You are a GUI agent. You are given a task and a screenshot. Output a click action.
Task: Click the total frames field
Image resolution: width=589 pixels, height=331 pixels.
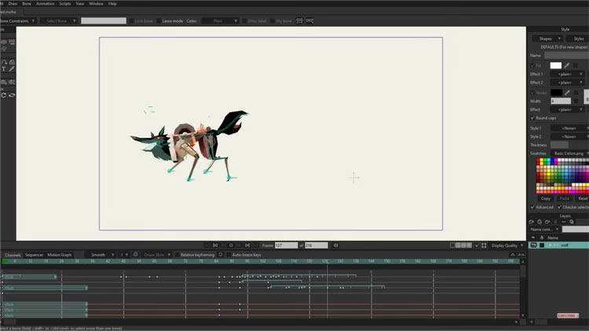click(316, 246)
